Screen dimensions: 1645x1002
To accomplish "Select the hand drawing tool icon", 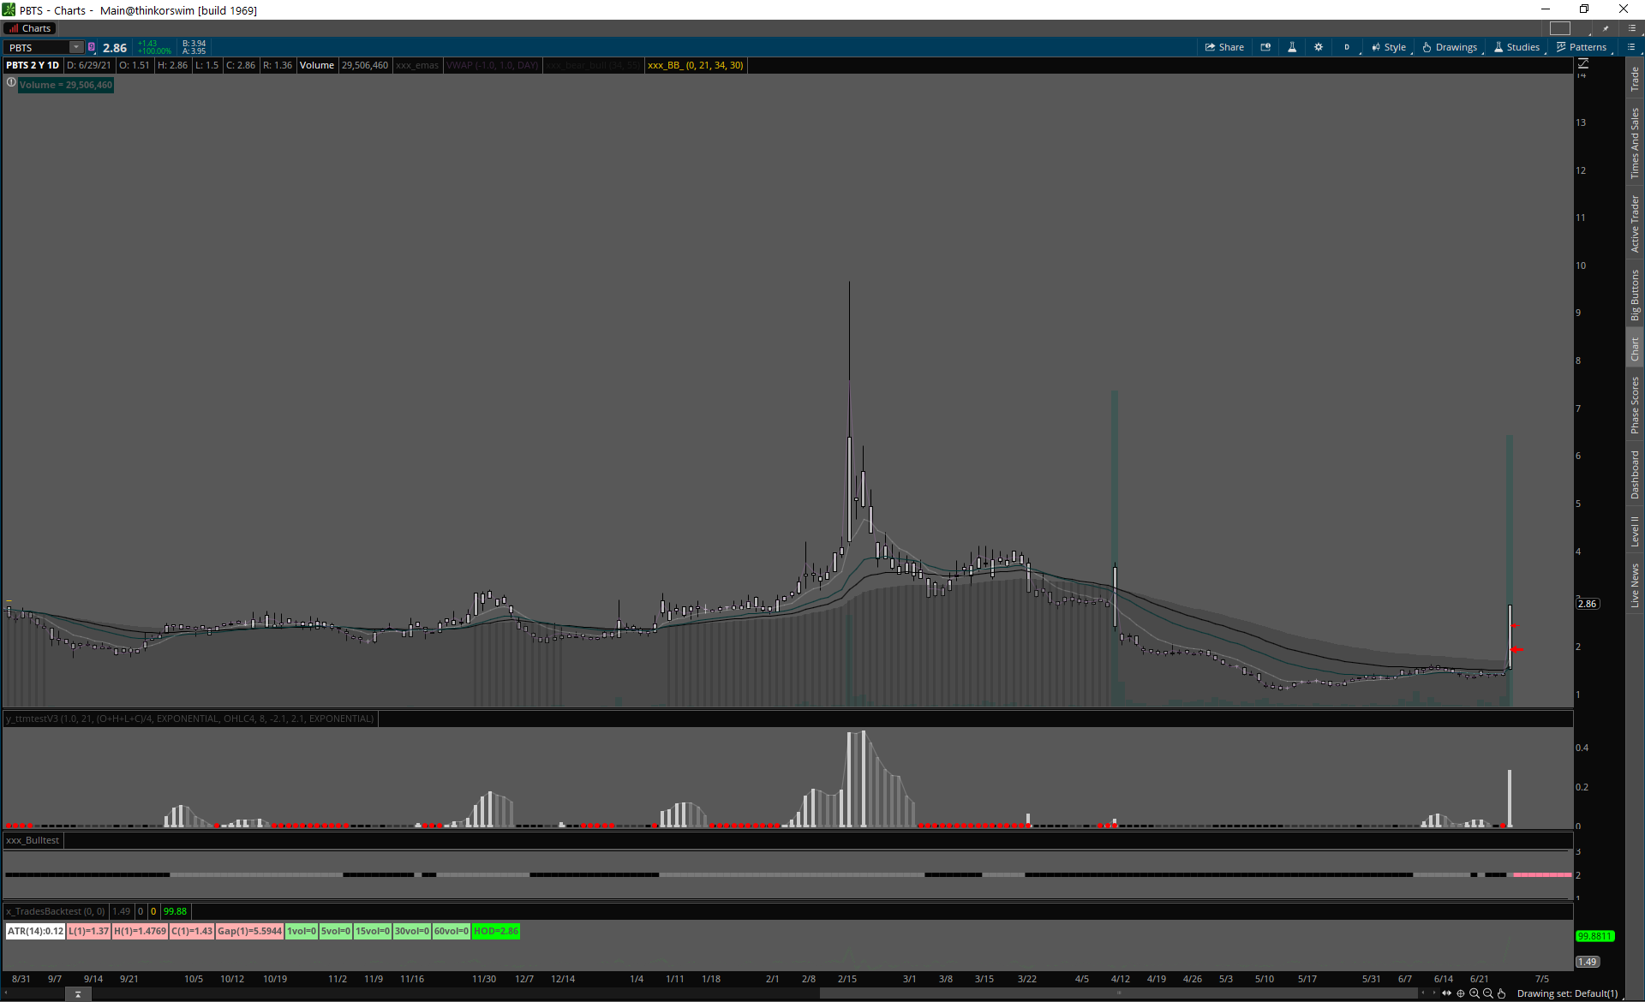I will (1502, 993).
